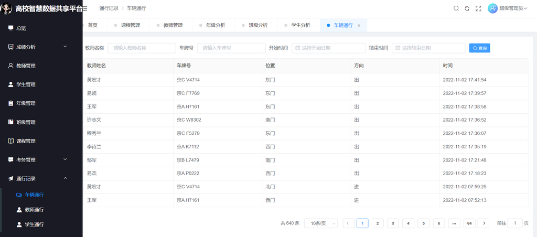The width and height of the screenshot is (537, 237).
Task: Switch to the 学生分析 tab
Action: pos(300,25)
